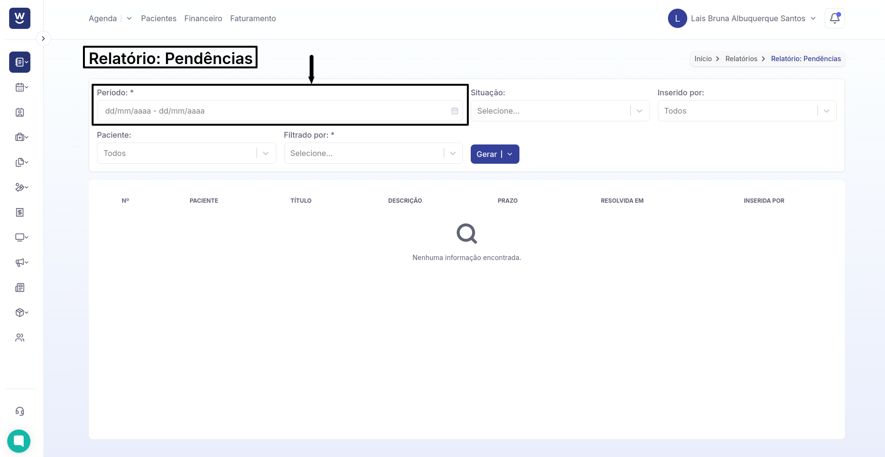Screen dimensions: 885x457
Task: Click the TÍTULO column header
Action: [301, 200]
